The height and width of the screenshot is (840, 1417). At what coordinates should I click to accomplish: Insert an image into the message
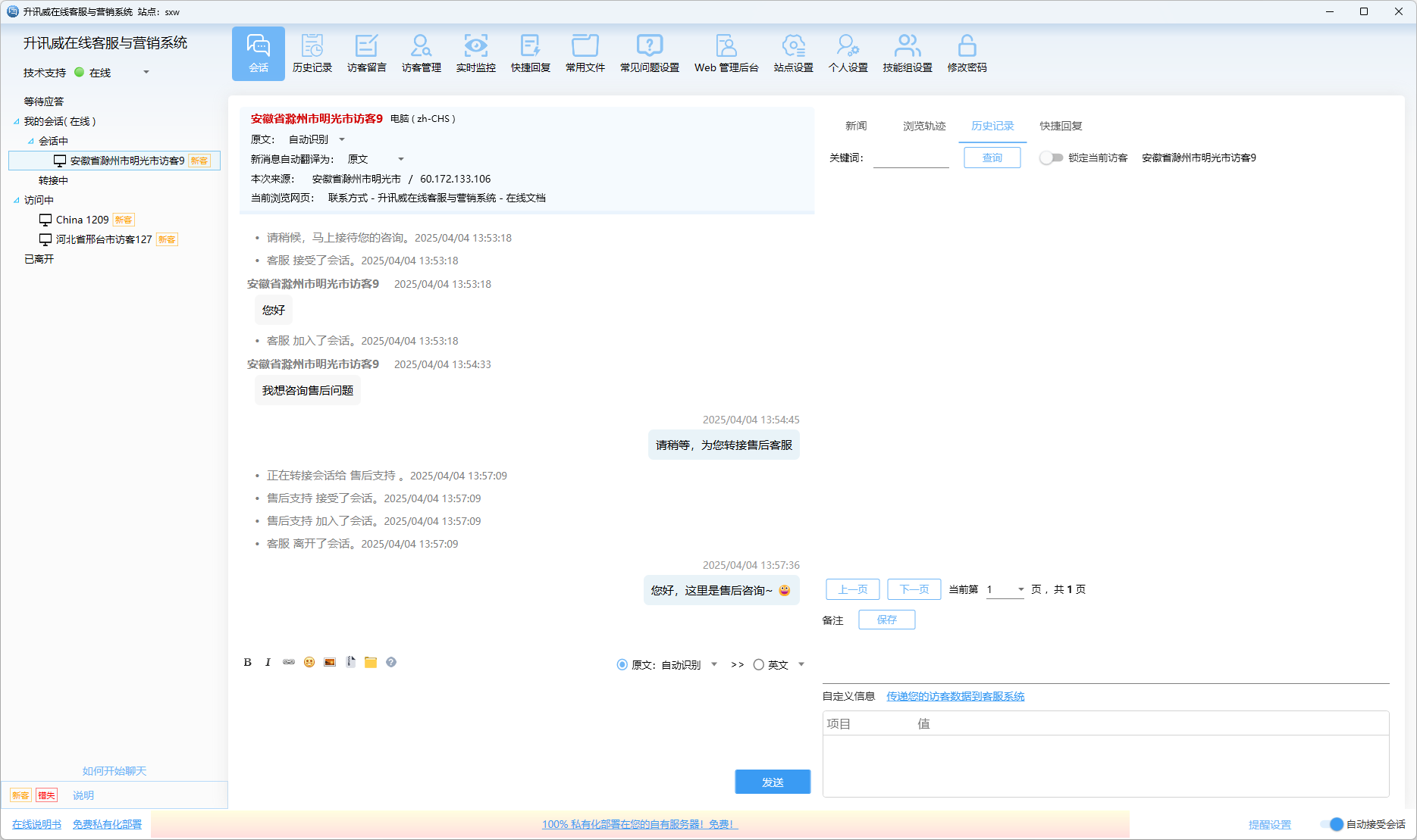(x=330, y=662)
